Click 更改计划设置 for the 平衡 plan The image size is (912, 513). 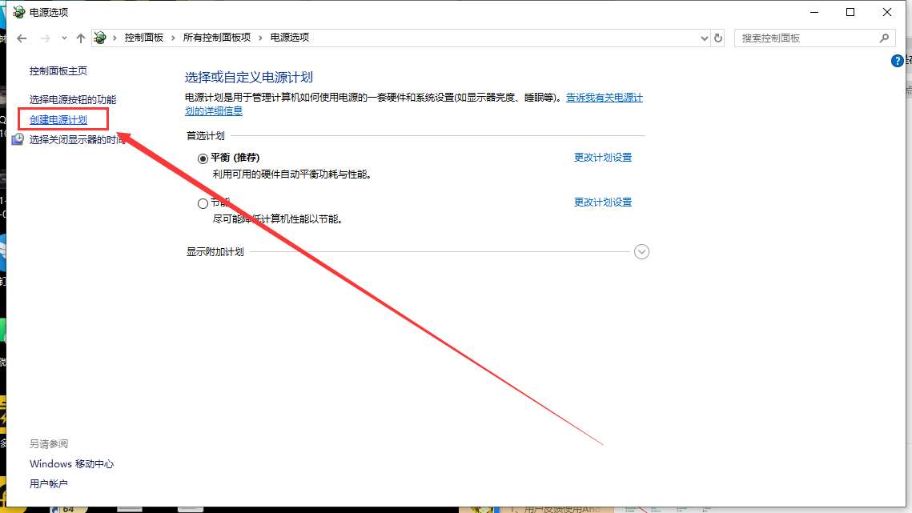pyautogui.click(x=603, y=158)
